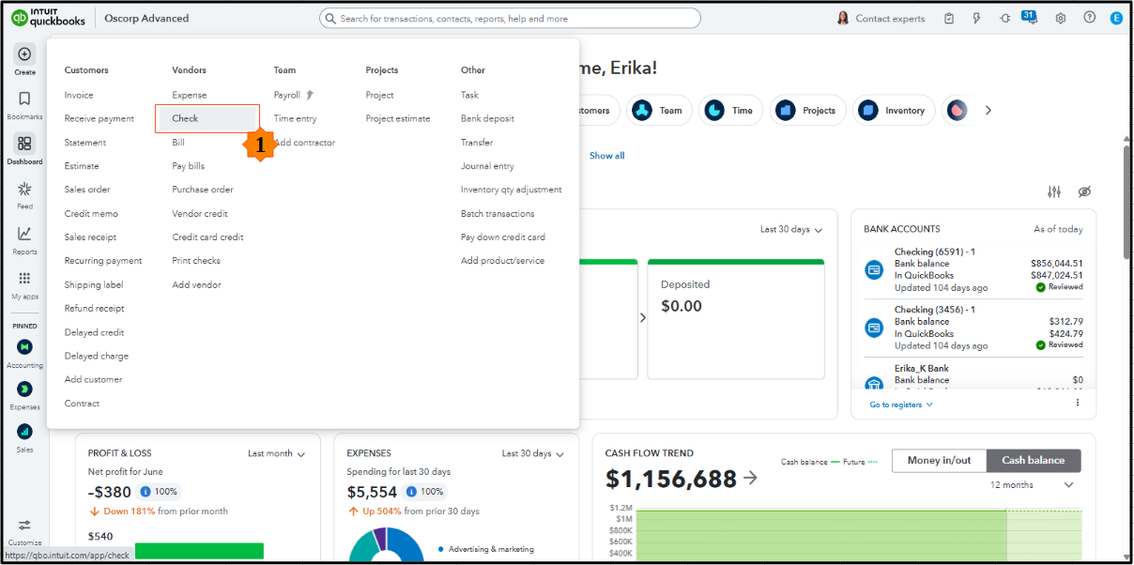Select Payroll under Team
Screen dimensions: 1134x565
click(287, 95)
